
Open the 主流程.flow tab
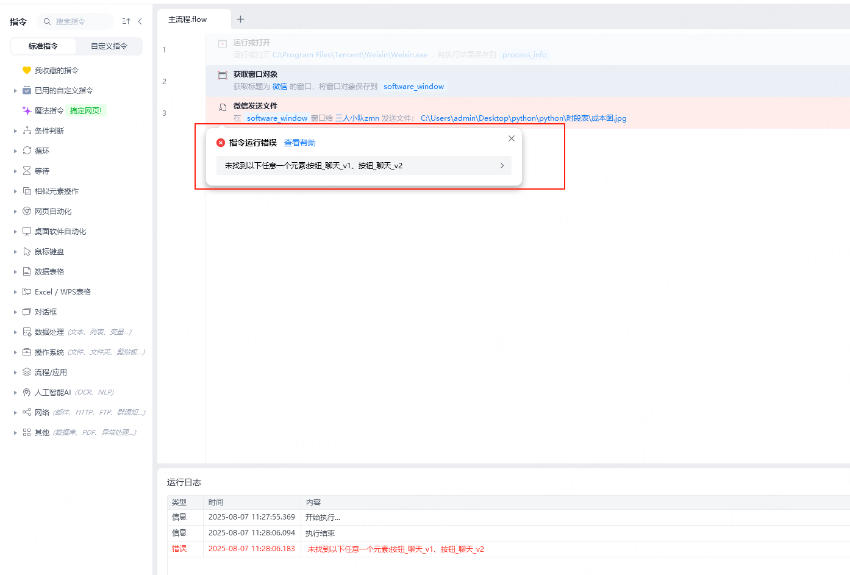188,20
